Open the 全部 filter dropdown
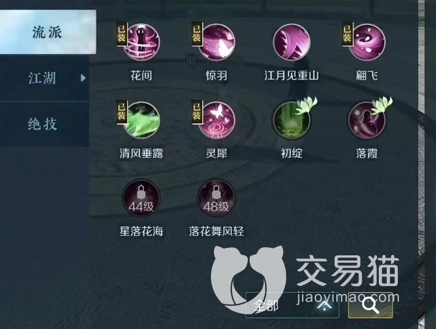 pos(292,306)
